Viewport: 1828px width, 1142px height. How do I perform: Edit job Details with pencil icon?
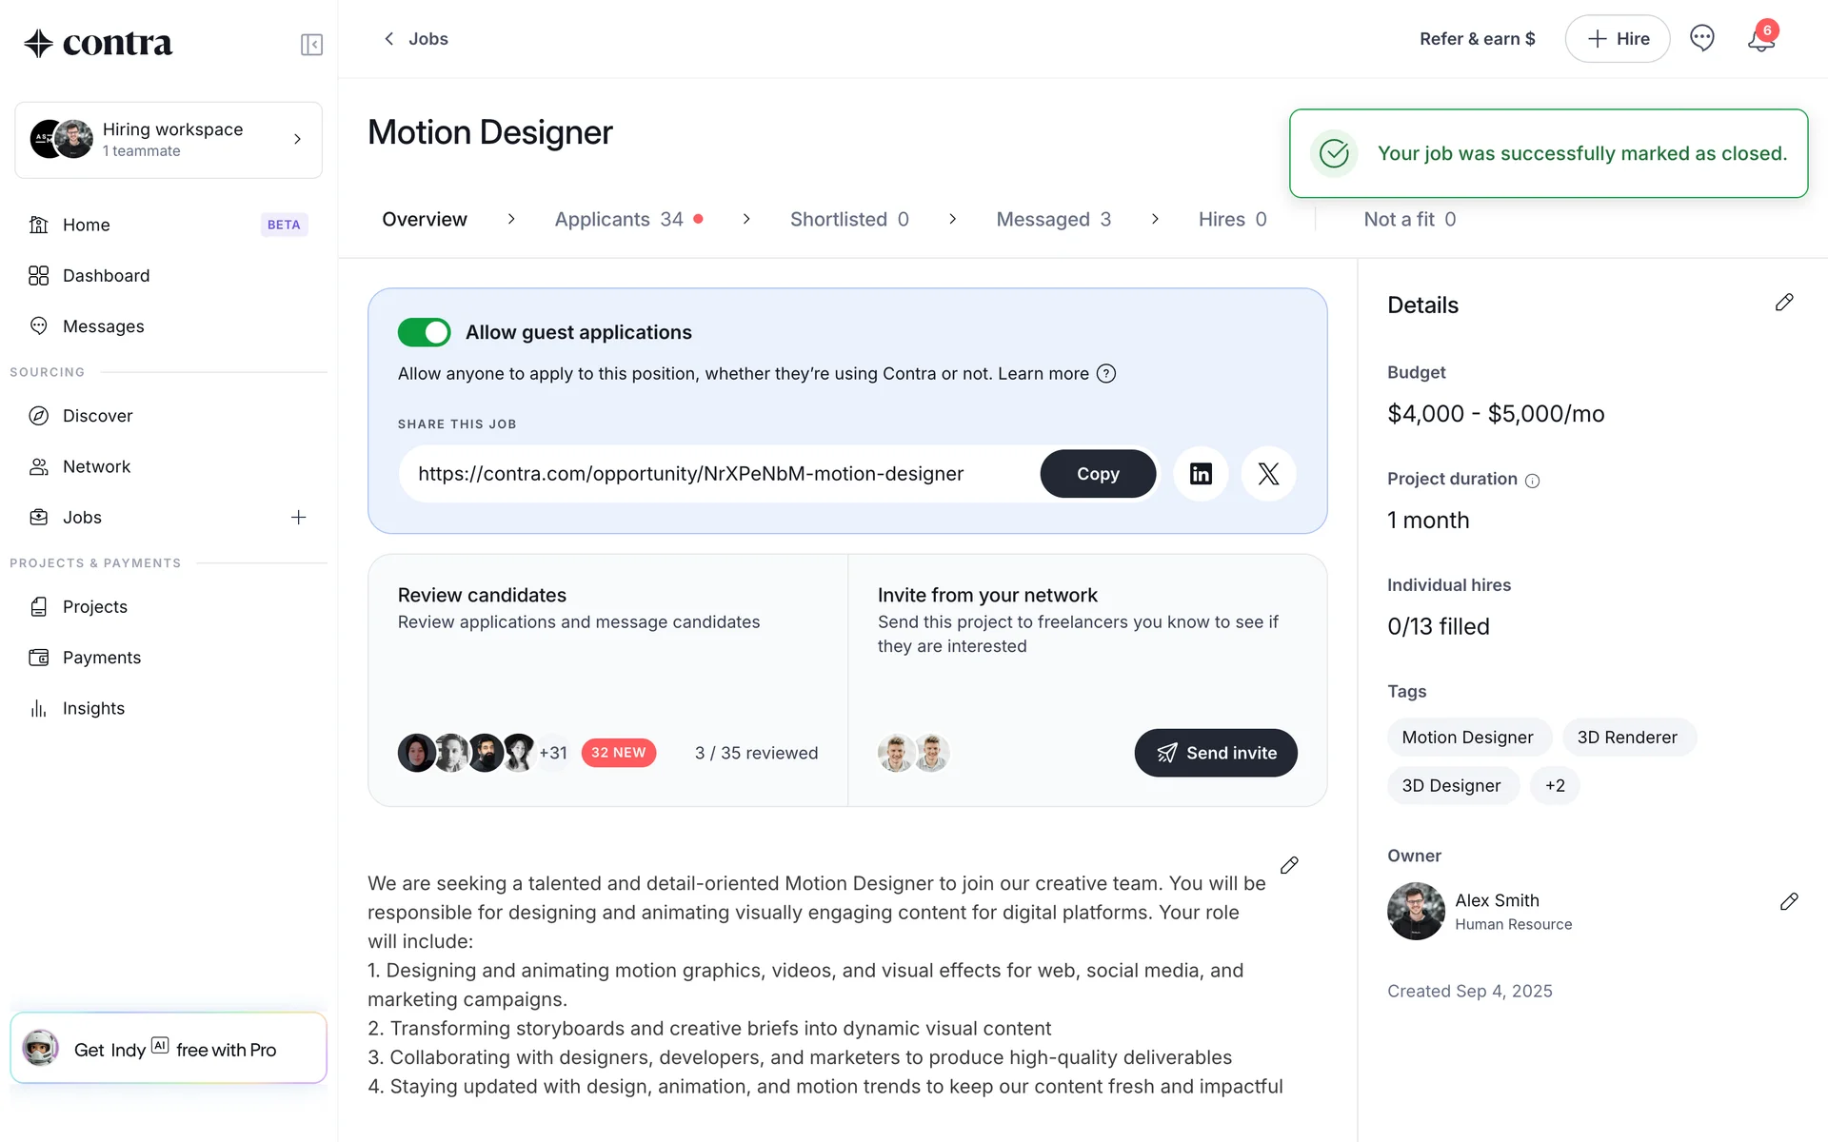coord(1784,303)
